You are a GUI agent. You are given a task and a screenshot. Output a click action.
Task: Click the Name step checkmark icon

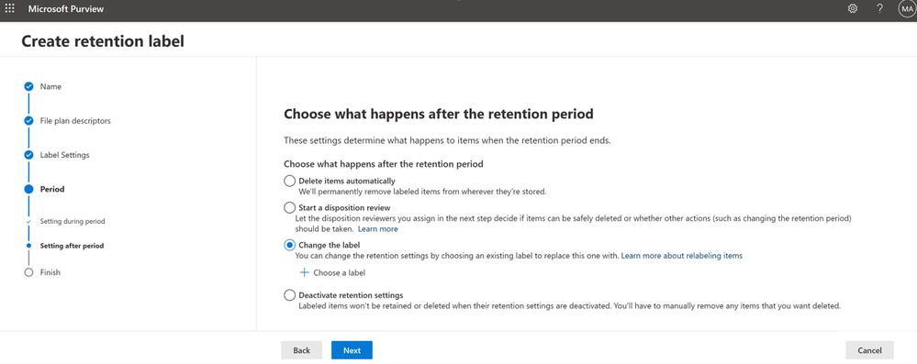point(28,86)
